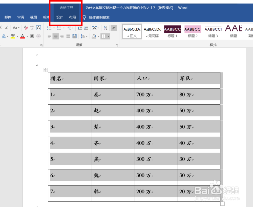Select the clear formatting eraser icon

26,28
